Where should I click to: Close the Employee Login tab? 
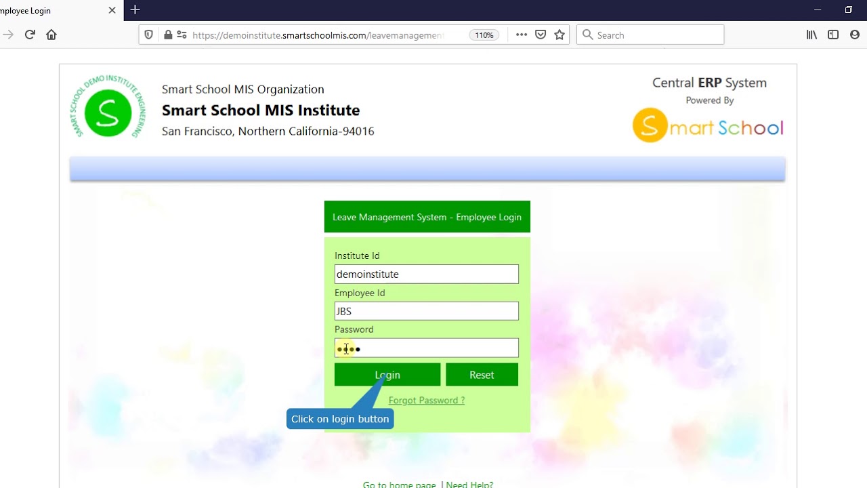tap(112, 10)
